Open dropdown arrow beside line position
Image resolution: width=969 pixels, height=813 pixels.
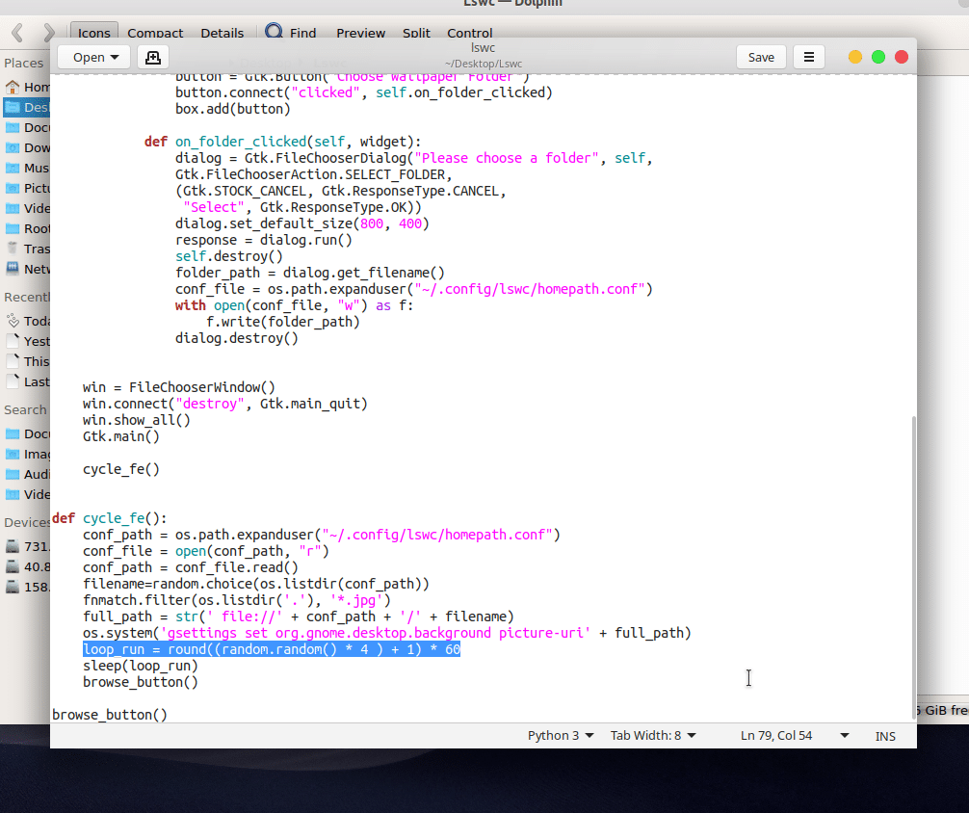click(844, 735)
